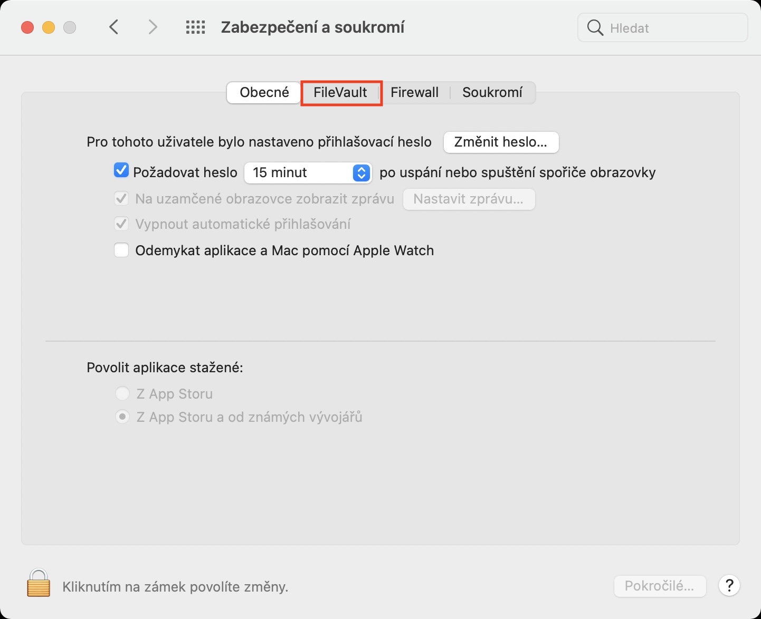Select Z App Storu a od známých vývojářů
This screenshot has width=761, height=619.
(x=122, y=417)
